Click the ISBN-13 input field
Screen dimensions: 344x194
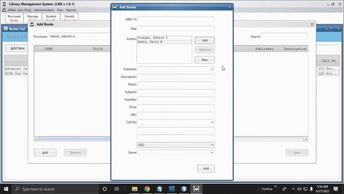[x=176, y=19]
